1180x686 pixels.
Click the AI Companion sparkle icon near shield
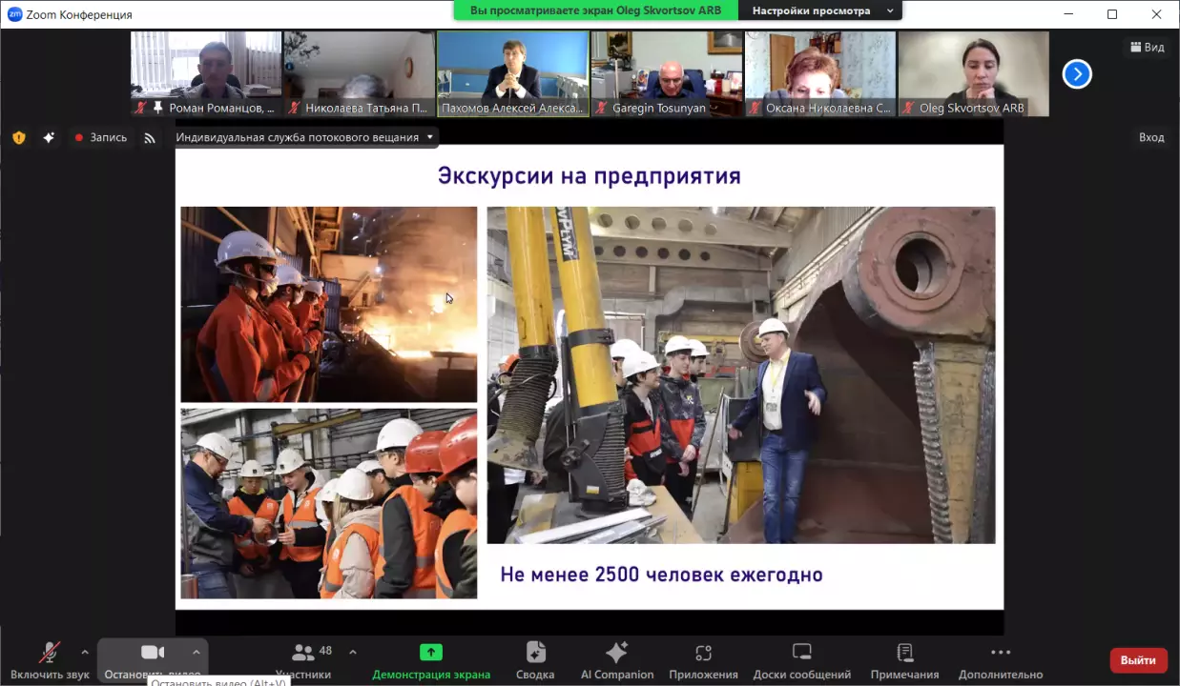coord(49,137)
